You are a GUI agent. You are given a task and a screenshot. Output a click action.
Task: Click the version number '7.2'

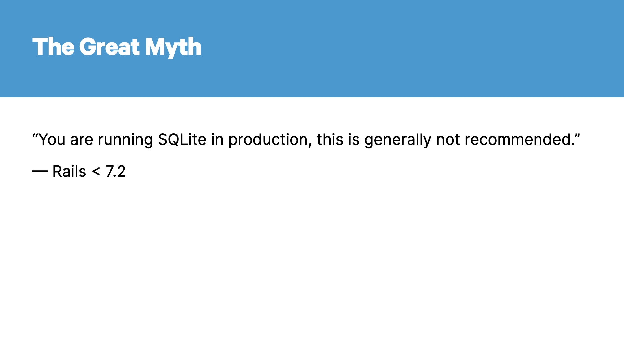116,171
